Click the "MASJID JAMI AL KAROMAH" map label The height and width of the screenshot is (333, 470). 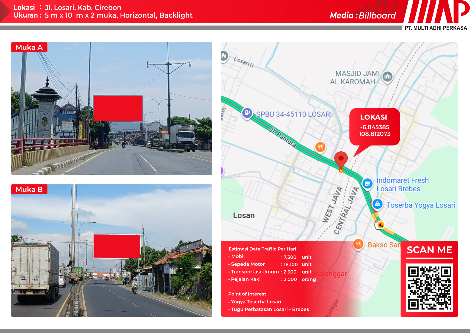point(355,78)
